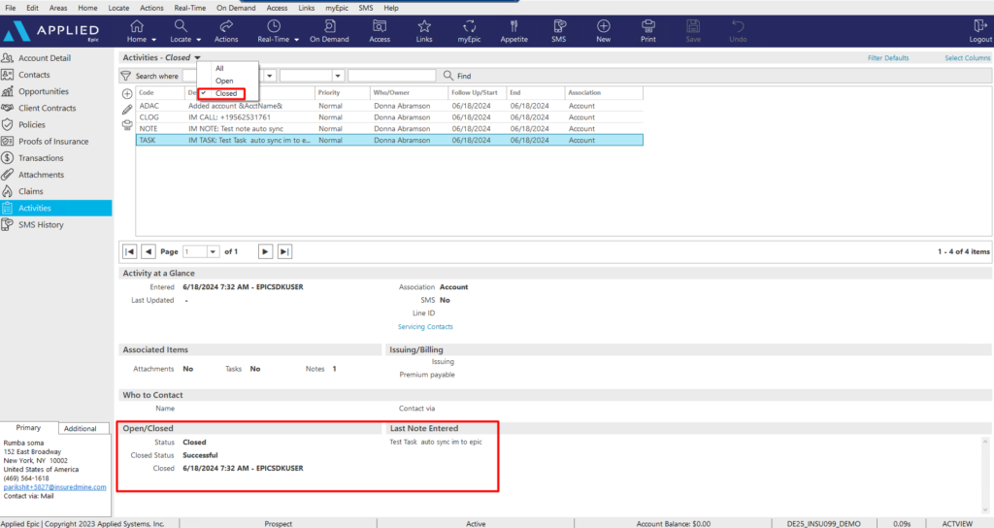Click the search text input field
This screenshot has height=528, width=994.
(392, 76)
